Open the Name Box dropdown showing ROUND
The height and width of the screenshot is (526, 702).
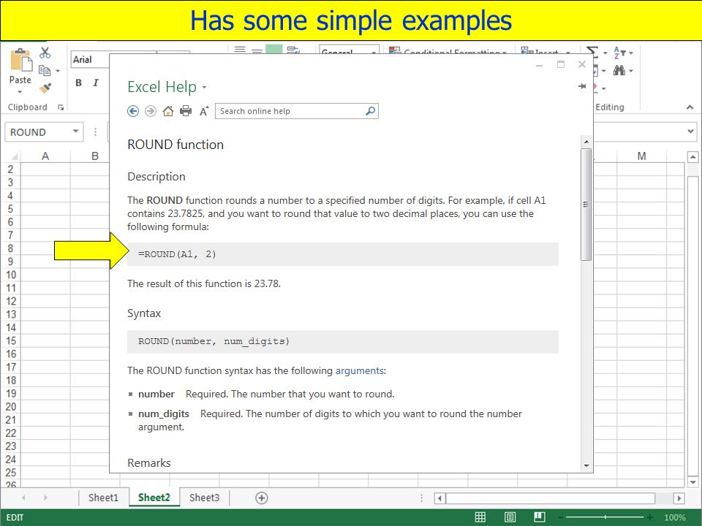tap(75, 131)
